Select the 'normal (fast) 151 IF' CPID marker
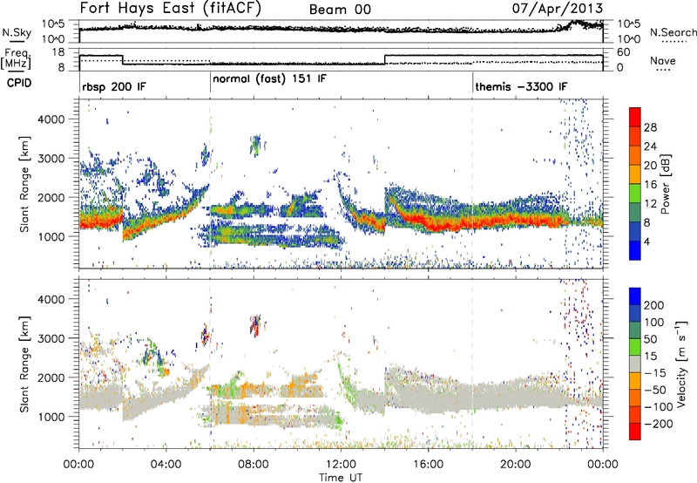Viewport: 697px width, 483px height. coord(269,78)
